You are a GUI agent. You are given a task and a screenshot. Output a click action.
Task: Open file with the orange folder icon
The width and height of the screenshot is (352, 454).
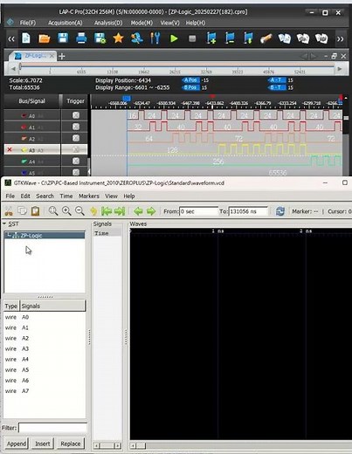45,38
